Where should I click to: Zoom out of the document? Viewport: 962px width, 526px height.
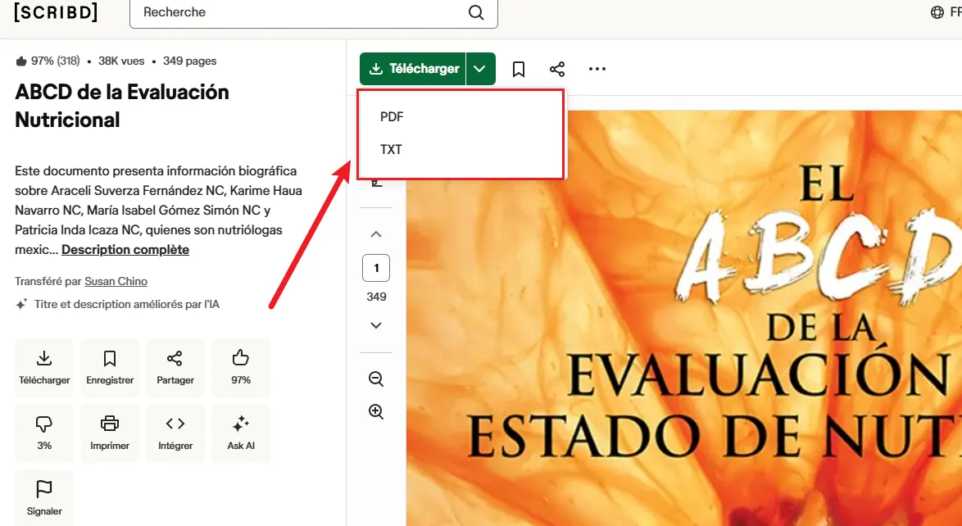[376, 379]
